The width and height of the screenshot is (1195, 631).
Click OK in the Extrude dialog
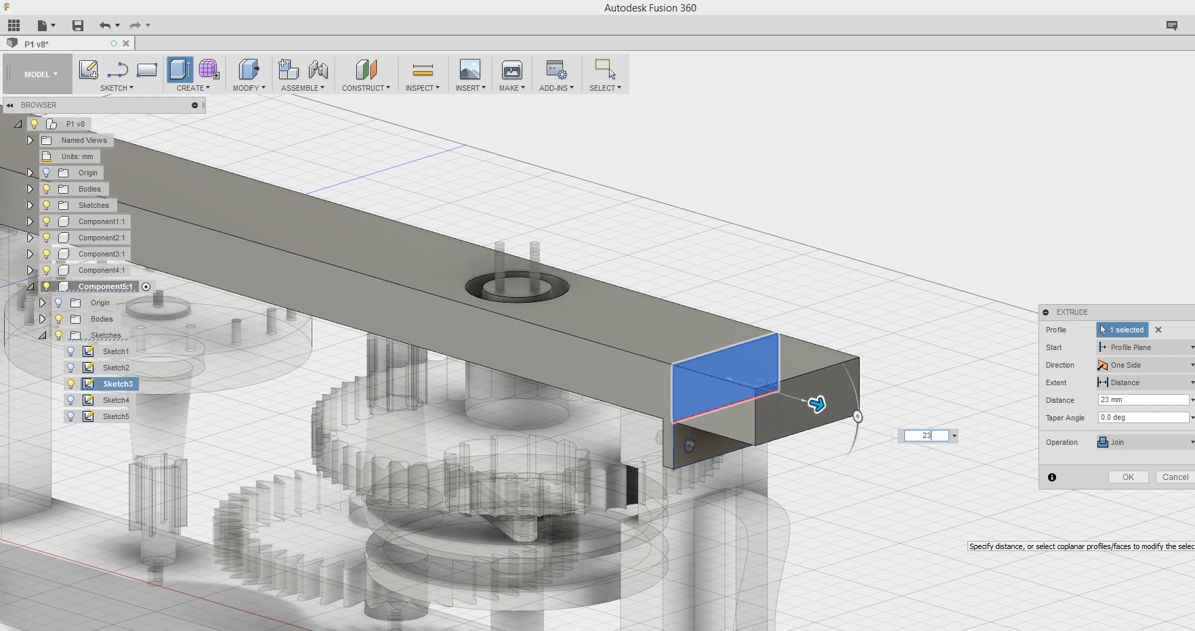click(x=1128, y=477)
